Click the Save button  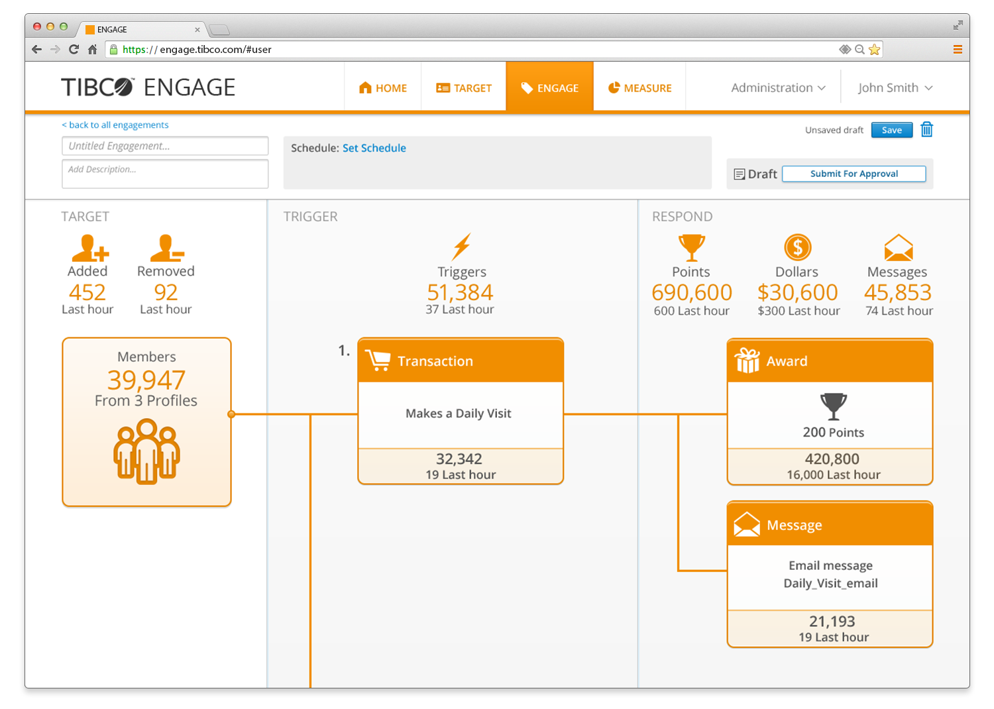click(x=892, y=130)
